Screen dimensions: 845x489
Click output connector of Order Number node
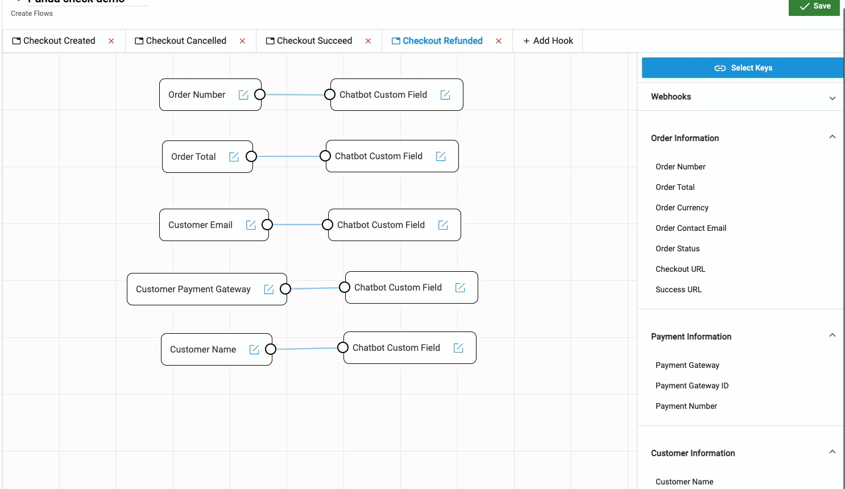coord(260,94)
